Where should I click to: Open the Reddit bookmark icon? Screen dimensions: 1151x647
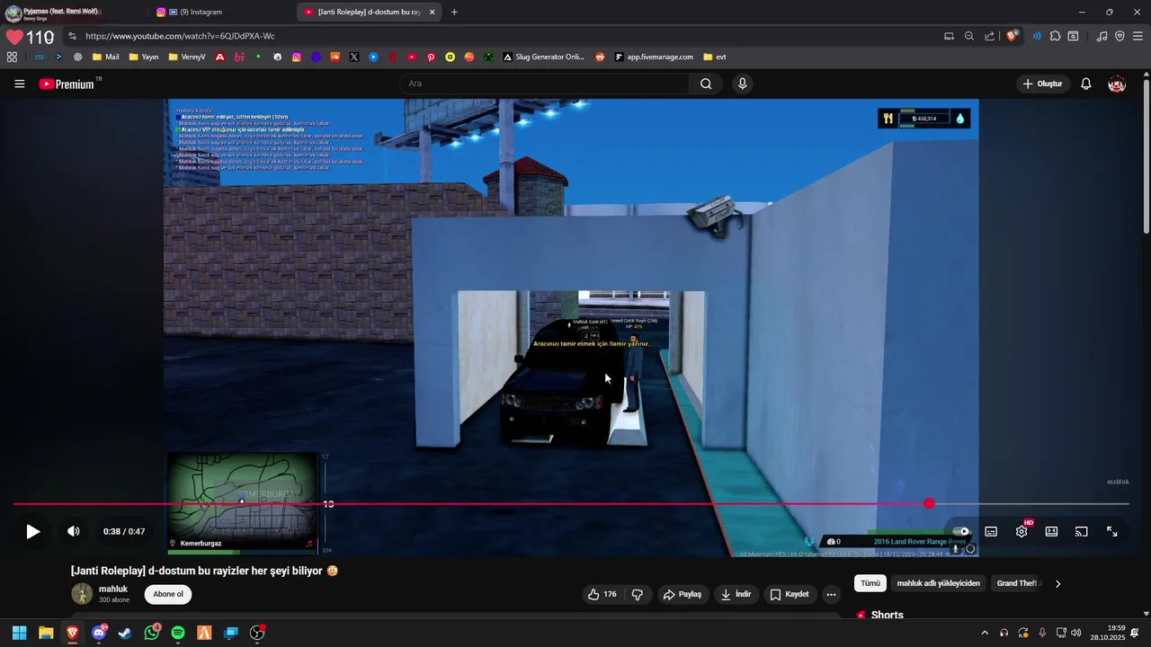[x=601, y=57]
